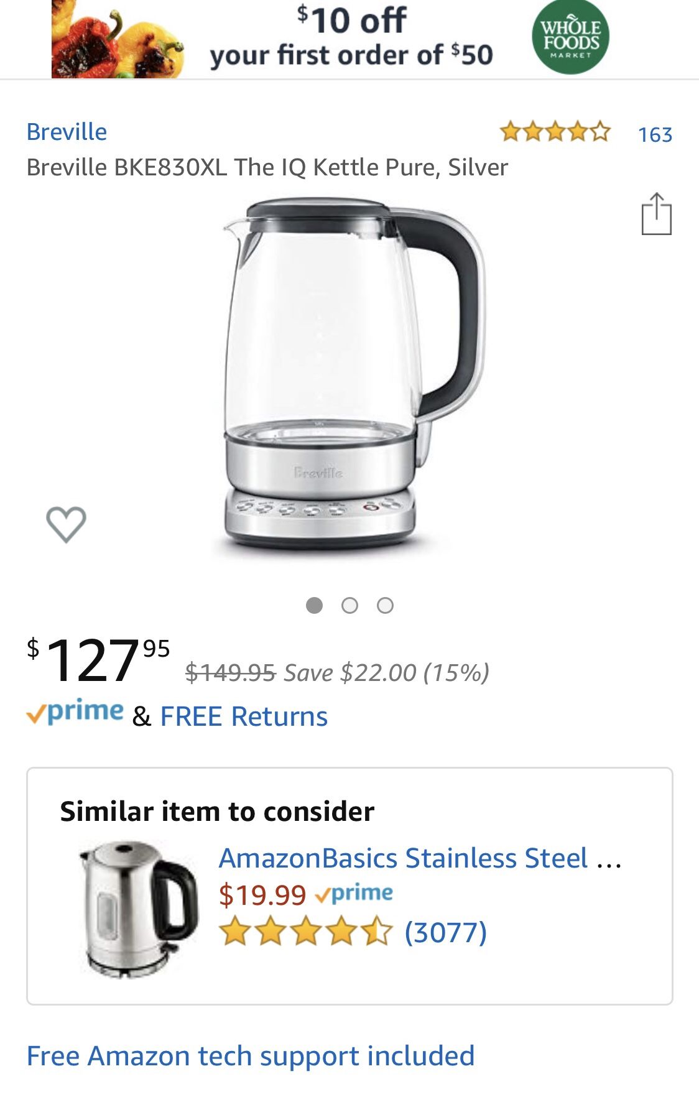This screenshot has width=699, height=1102.
Task: Click the (3077) review count for similar item
Action: click(x=445, y=933)
